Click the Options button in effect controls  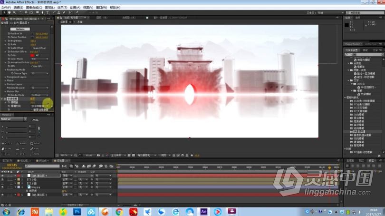pos(20,29)
